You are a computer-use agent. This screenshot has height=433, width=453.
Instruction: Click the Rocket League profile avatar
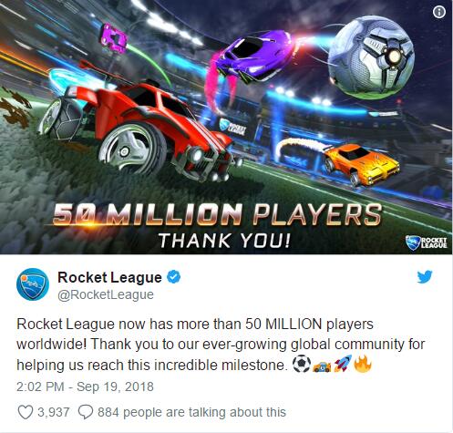click(x=33, y=284)
